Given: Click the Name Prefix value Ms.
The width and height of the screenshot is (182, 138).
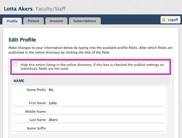Looking at the screenshot, I should [52, 90].
